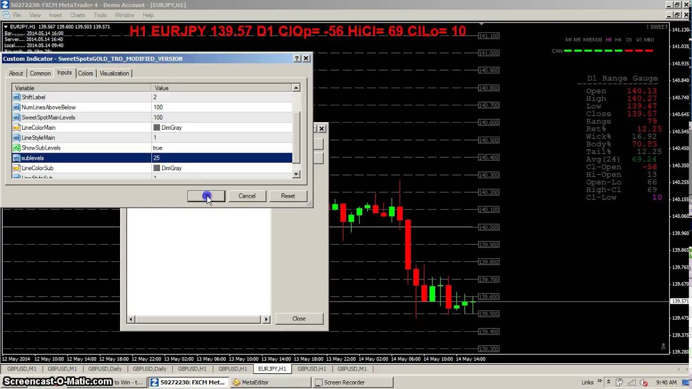Click the ShowSubLevels boolean icon
Screen dimensions: 692x389
tap(17, 147)
